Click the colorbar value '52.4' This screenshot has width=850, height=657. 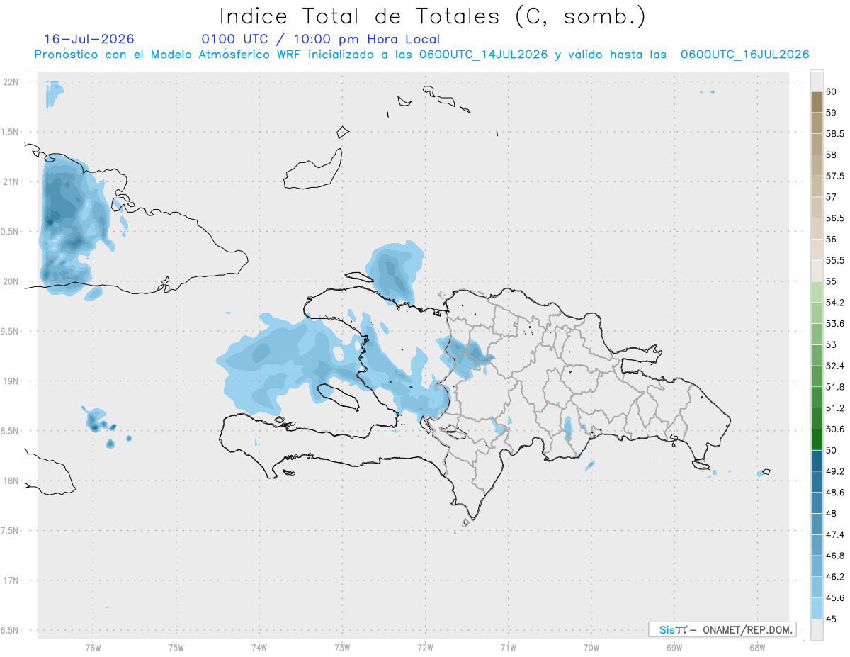tap(835, 366)
